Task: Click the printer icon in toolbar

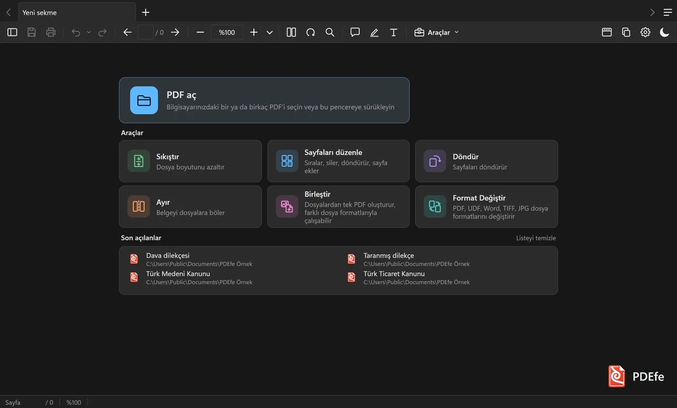Action: click(51, 32)
